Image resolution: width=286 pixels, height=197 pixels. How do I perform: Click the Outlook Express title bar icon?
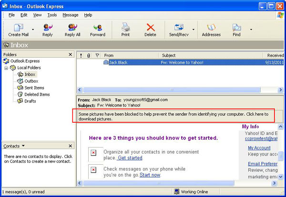5,6
